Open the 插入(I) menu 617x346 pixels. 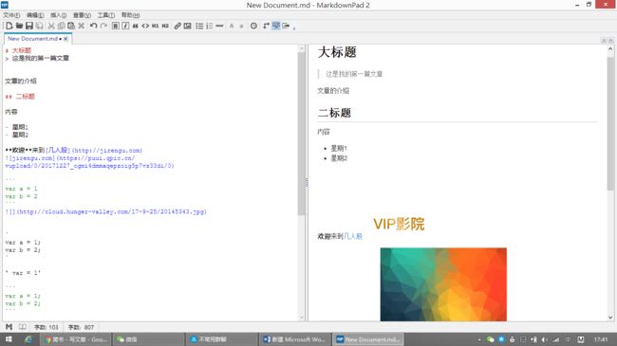pyautogui.click(x=58, y=15)
